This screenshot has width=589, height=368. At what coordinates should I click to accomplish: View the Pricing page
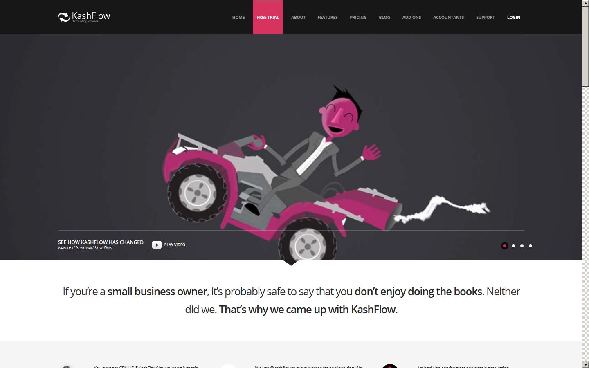click(x=358, y=17)
